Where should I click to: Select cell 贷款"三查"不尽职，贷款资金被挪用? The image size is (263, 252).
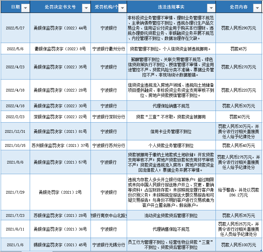pyautogui.click(x=171, y=117)
